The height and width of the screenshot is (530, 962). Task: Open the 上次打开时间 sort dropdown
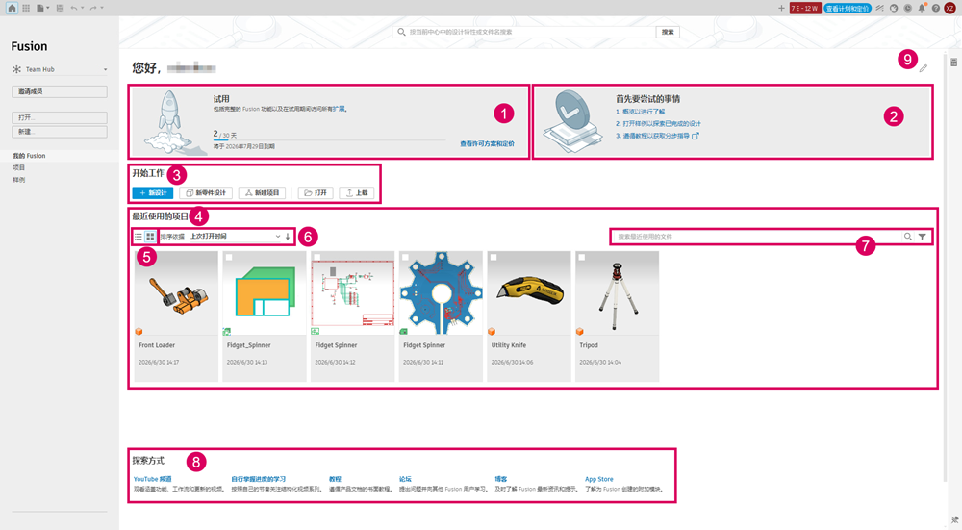tap(235, 237)
